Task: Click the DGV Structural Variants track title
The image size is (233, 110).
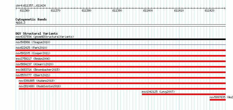Action: [x=37, y=34]
